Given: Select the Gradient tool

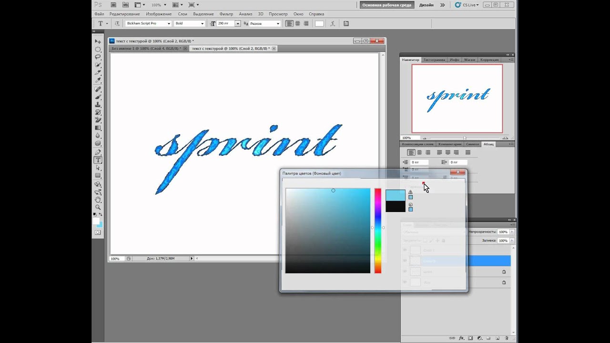Looking at the screenshot, I should (x=98, y=128).
